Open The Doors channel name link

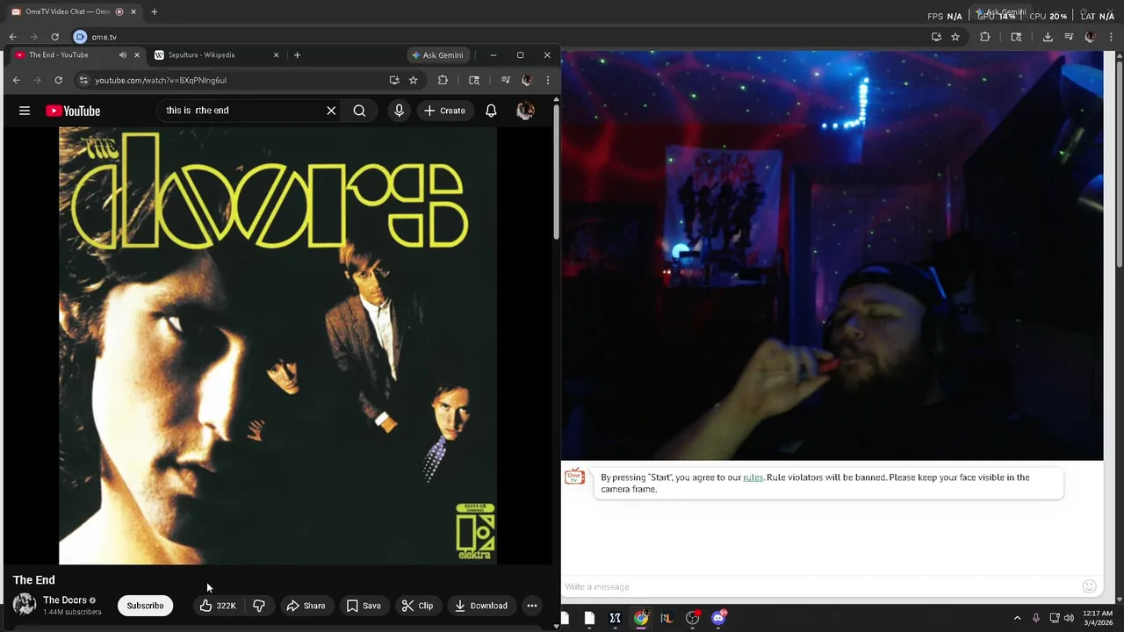pos(65,600)
